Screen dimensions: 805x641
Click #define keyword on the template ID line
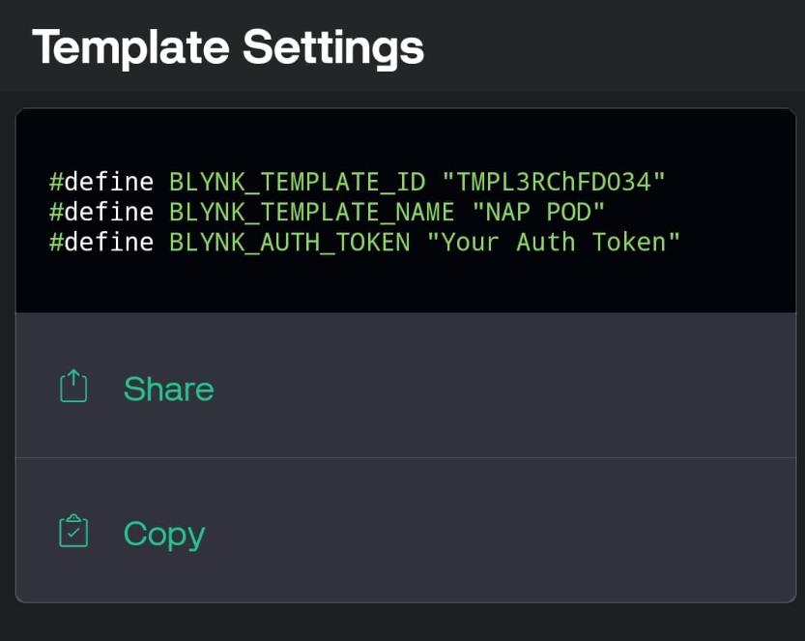point(101,182)
